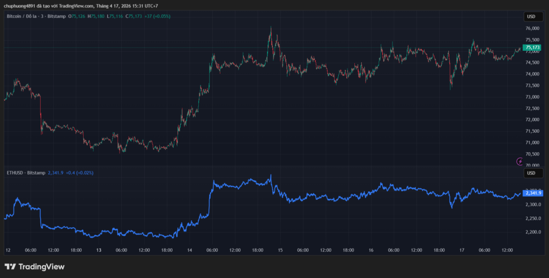Click the blue 2,341.9 ETH price label
549x278 pixels.
tap(532, 193)
